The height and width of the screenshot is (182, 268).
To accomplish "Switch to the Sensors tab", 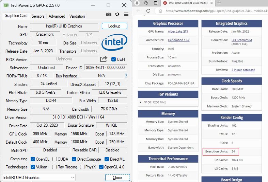I will coord(38,16).
